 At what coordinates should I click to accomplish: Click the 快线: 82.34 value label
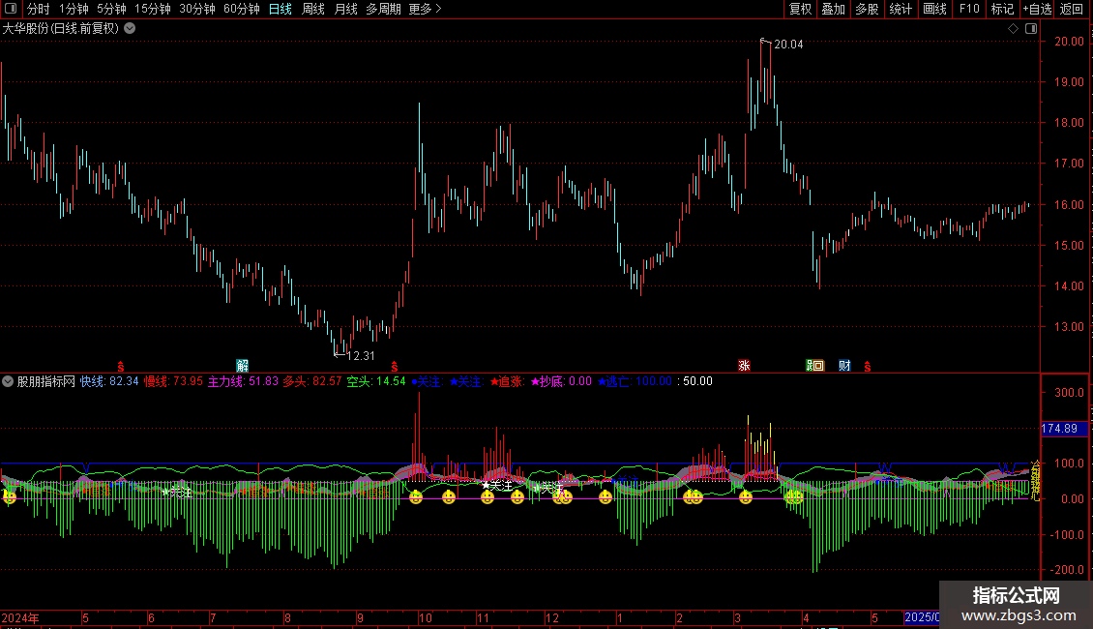coord(108,381)
